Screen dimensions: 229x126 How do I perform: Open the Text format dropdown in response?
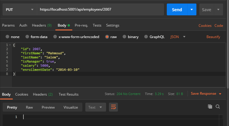click(x=96, y=107)
